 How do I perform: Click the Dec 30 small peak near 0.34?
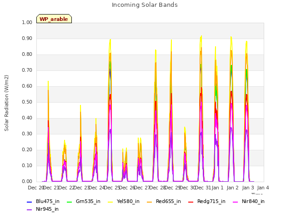(185, 127)
